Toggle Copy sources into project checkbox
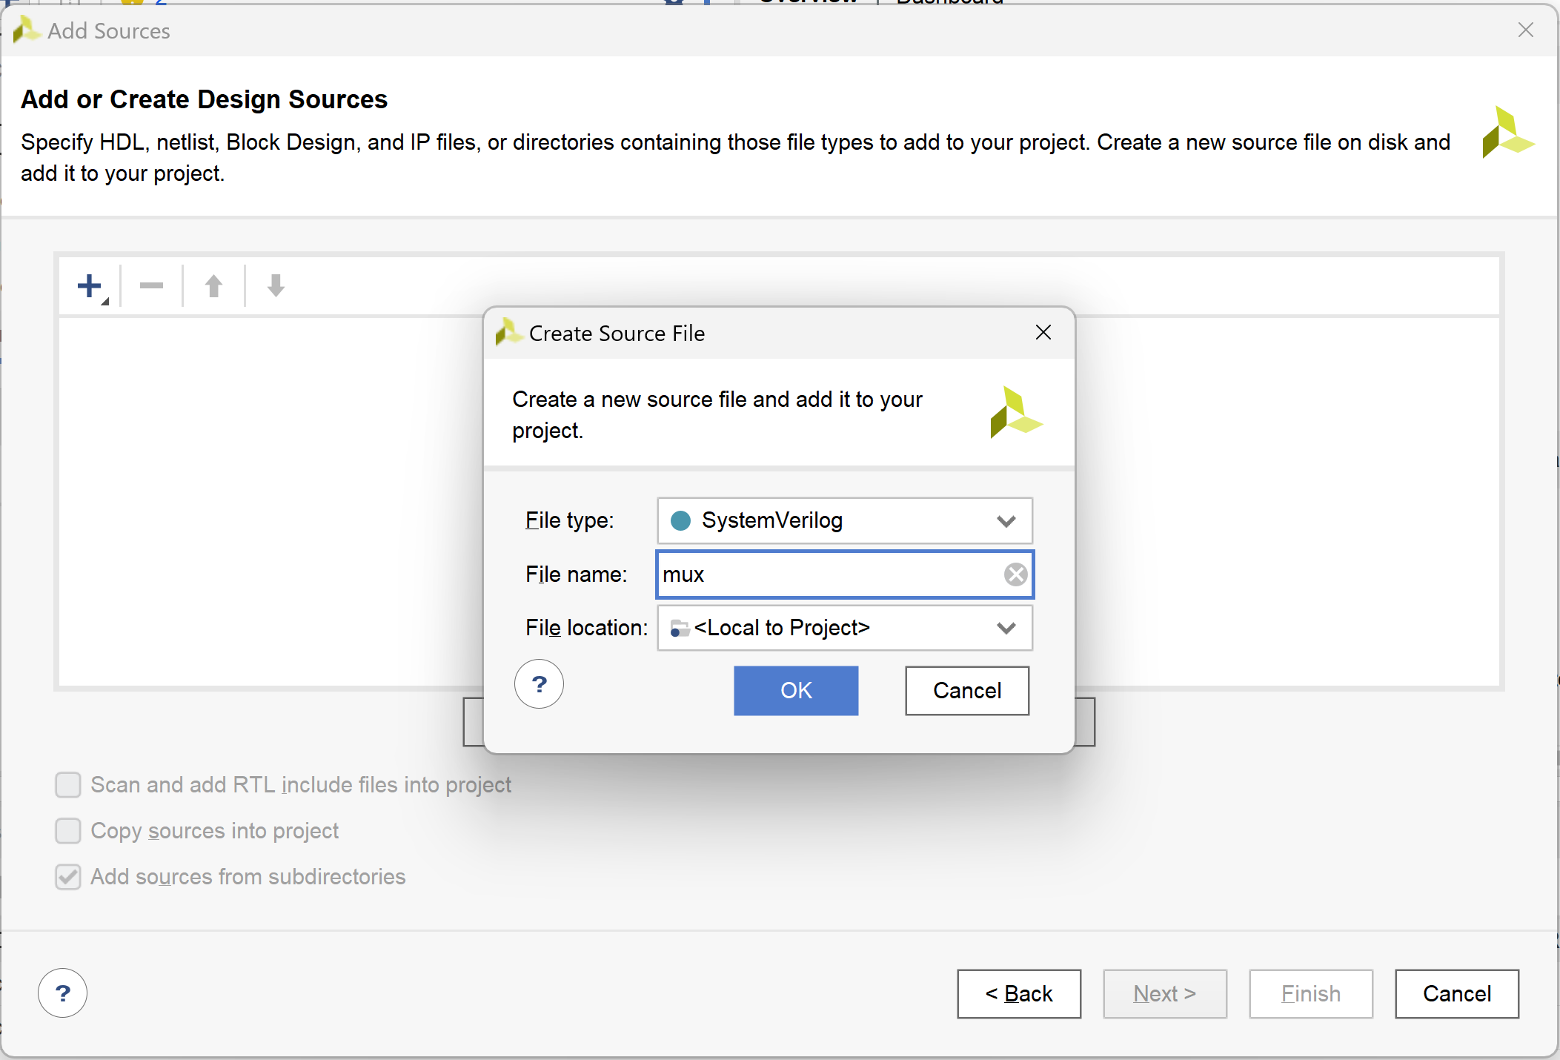 point(68,831)
